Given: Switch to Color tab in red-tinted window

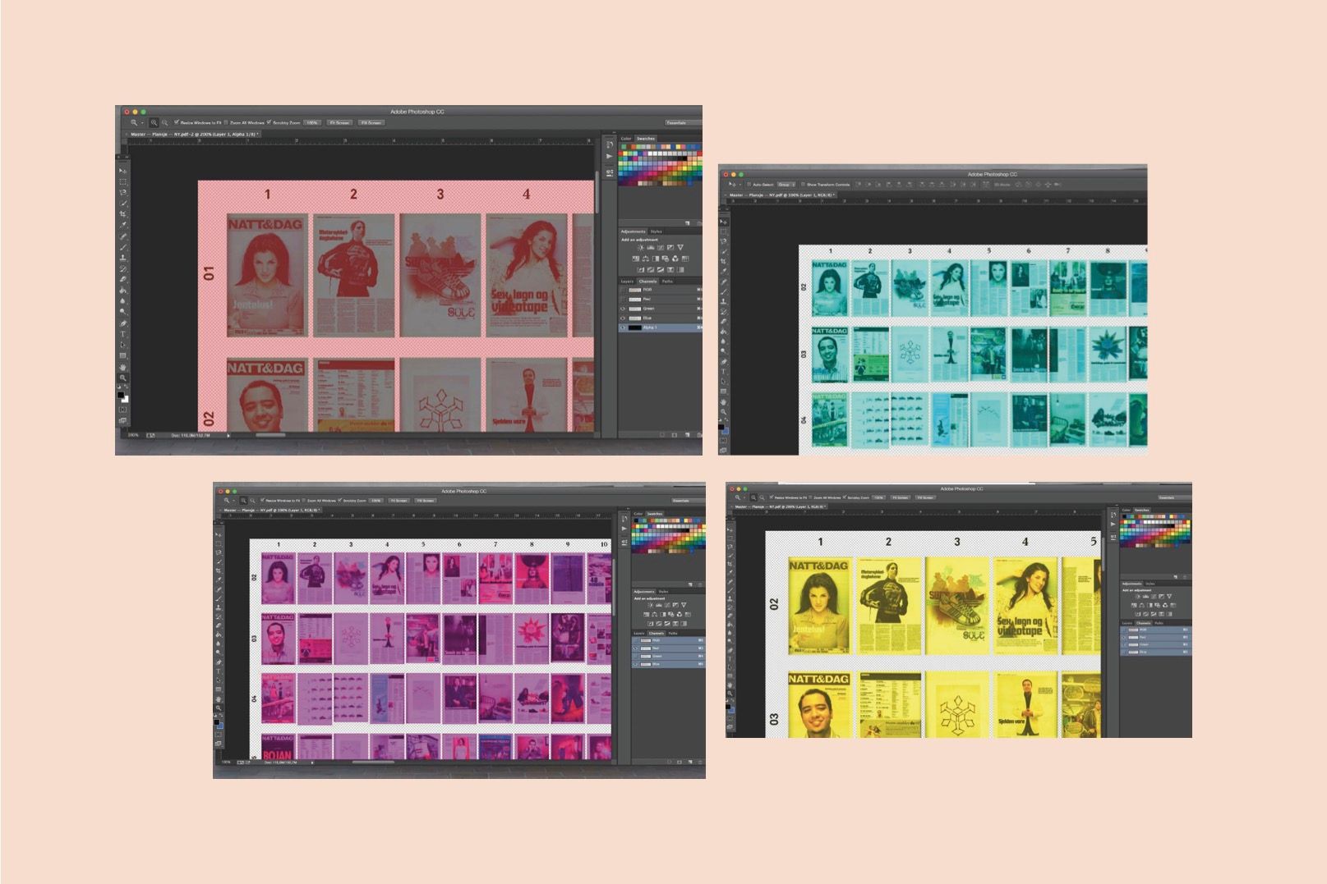Looking at the screenshot, I should point(626,139).
